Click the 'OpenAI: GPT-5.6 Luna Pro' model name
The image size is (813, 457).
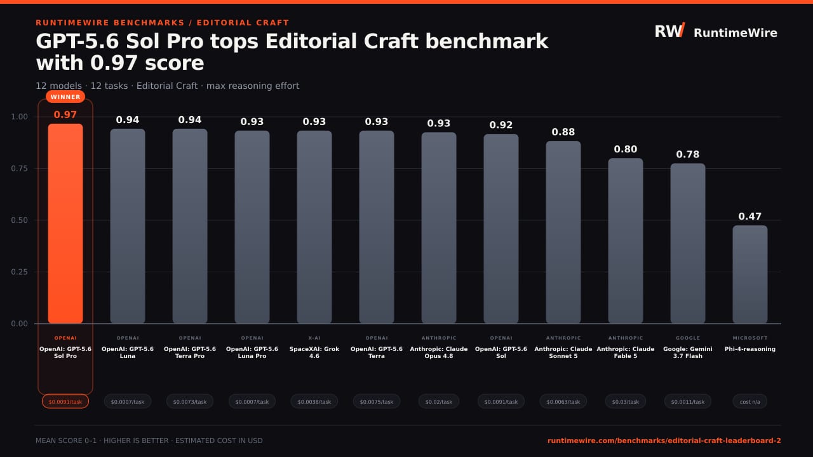(252, 352)
